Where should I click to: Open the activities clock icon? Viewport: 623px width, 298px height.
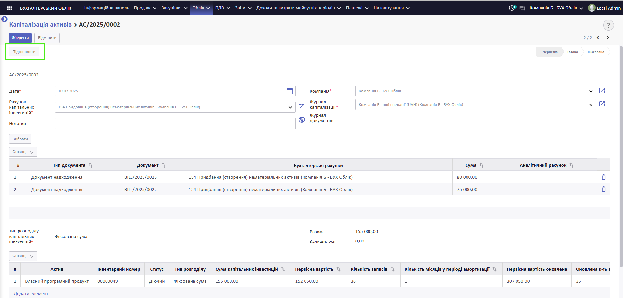(512, 8)
